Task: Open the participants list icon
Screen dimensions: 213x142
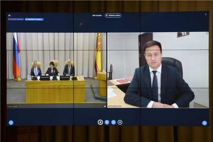Action: click(9, 15)
